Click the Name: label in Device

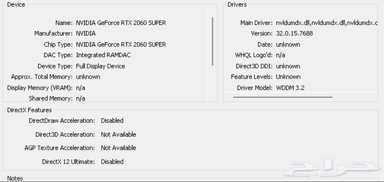[64, 23]
